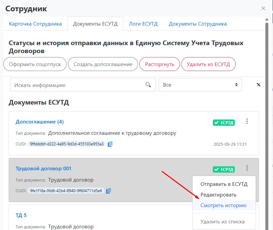Viewport: 273px width, 230px height.
Task: Click the Создать допсоглашение button
Action: [x=103, y=64]
